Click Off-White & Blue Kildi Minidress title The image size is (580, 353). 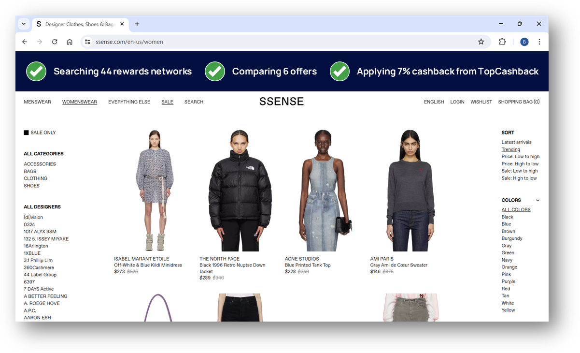148,265
